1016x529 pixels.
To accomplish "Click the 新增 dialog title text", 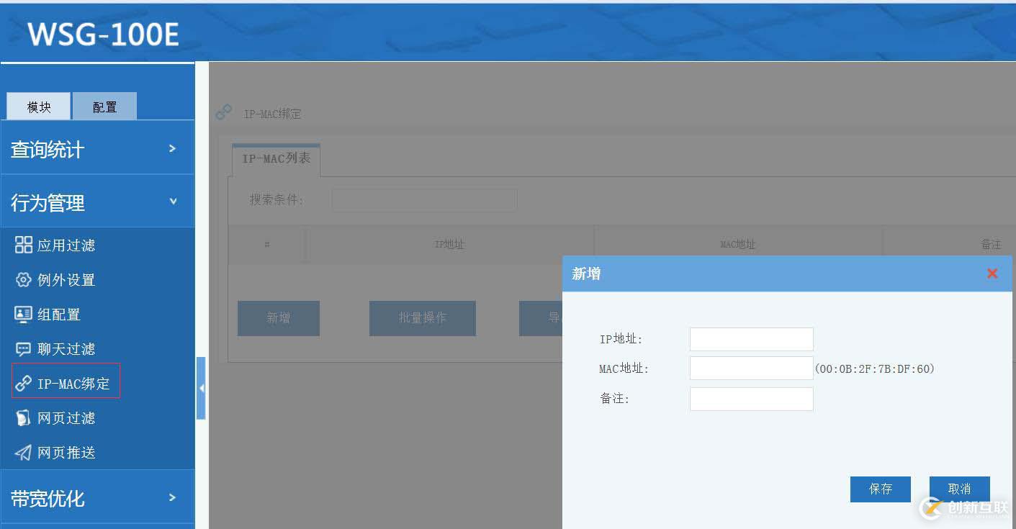I will (x=586, y=273).
